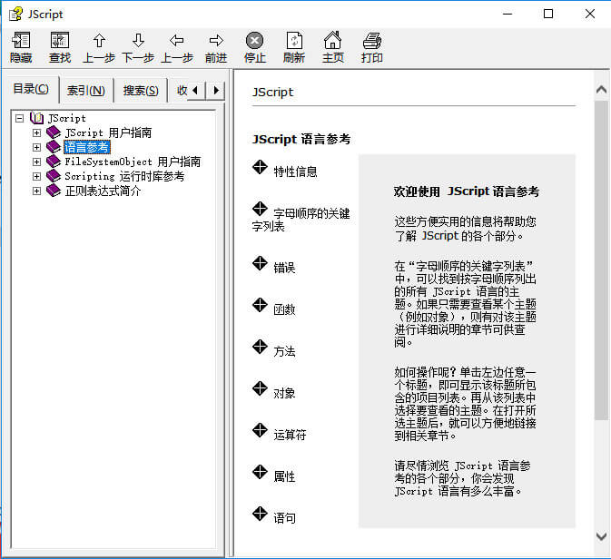The image size is (611, 559).
Task: Click the diamond bullet icon beside 字母顺序的关键字列表
Action: (260, 209)
